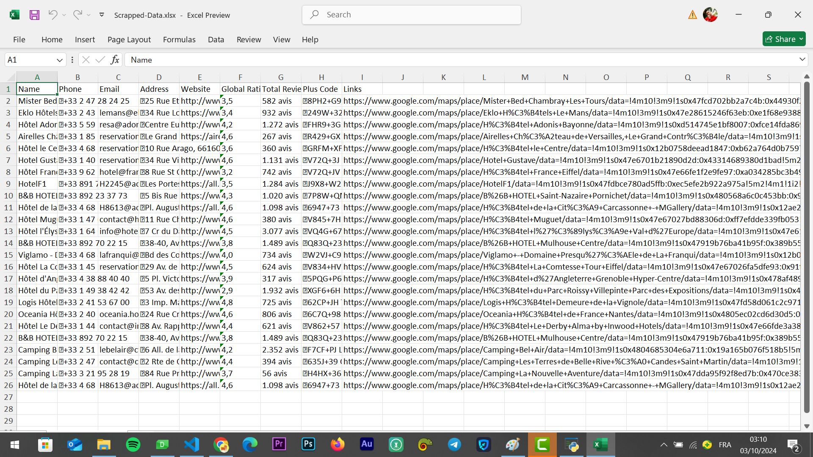Image resolution: width=813 pixels, height=457 pixels.
Task: Open the View ribbon tab
Action: pos(282,39)
